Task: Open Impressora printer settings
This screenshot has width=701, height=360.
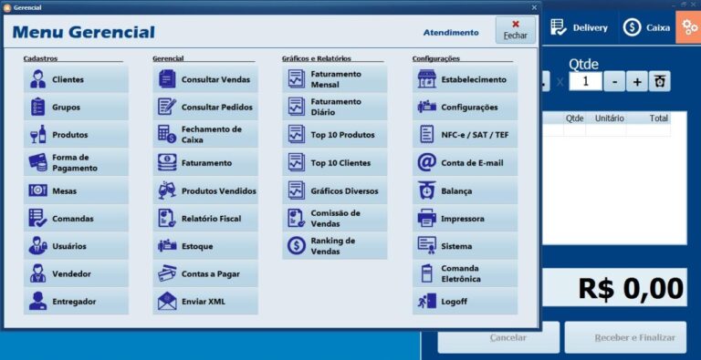Action: [465, 219]
